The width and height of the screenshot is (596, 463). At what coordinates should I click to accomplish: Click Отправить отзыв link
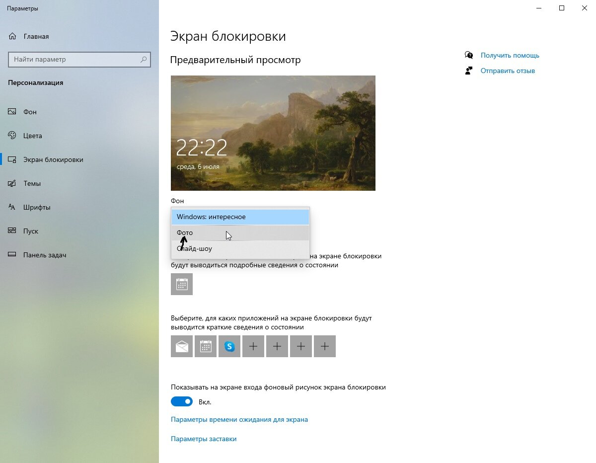click(508, 71)
